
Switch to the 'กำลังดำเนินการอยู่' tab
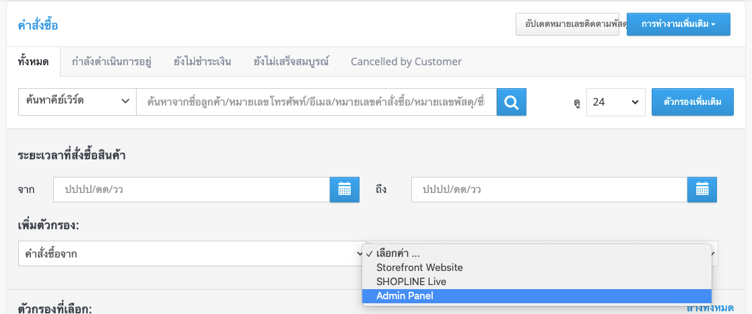point(111,62)
